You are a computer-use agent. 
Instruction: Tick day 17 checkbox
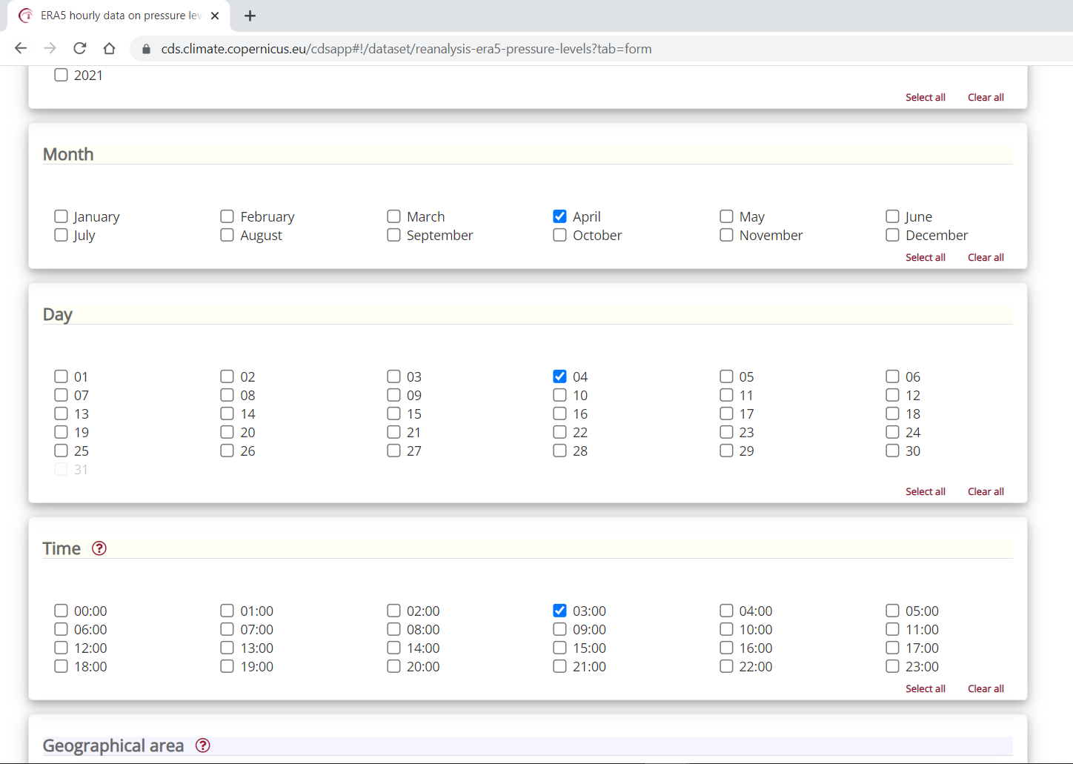click(x=726, y=413)
